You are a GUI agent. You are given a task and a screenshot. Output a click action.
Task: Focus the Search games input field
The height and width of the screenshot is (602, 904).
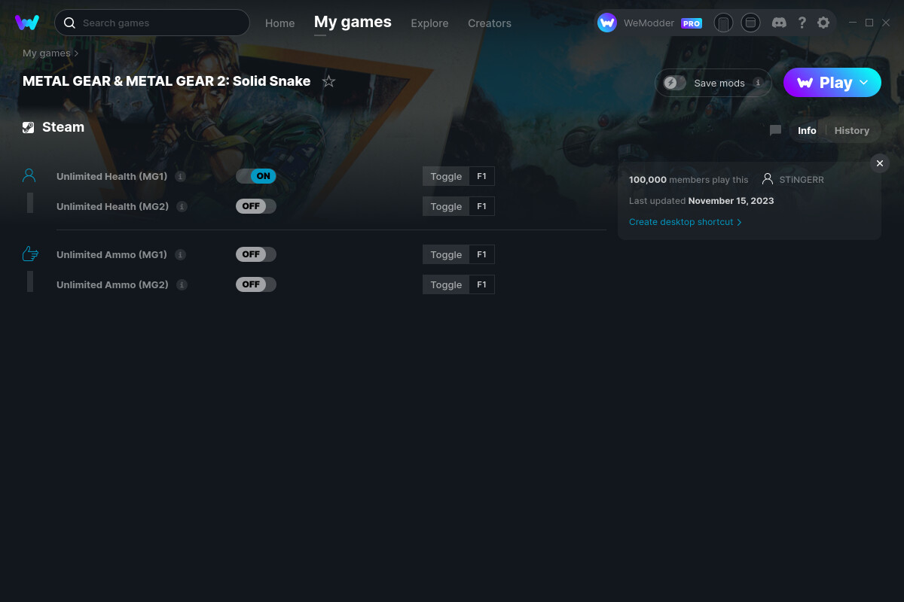click(152, 23)
